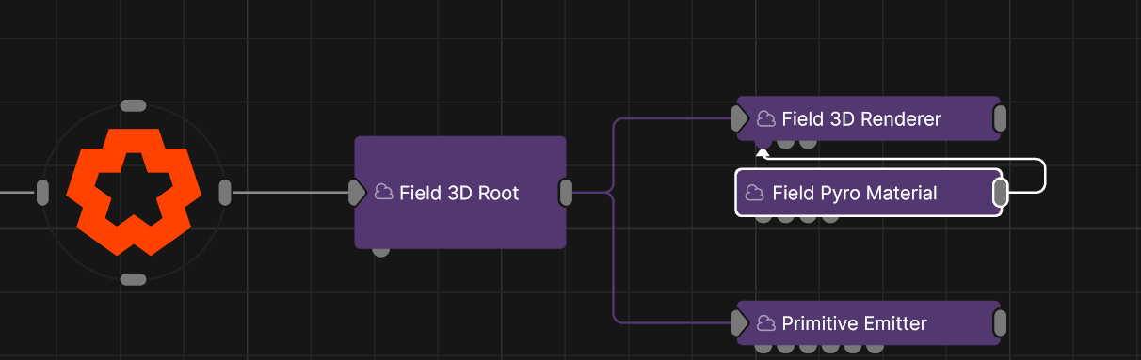Select the Field 3D Root node
Image resolution: width=1141 pixels, height=360 pixels.
pos(460,193)
